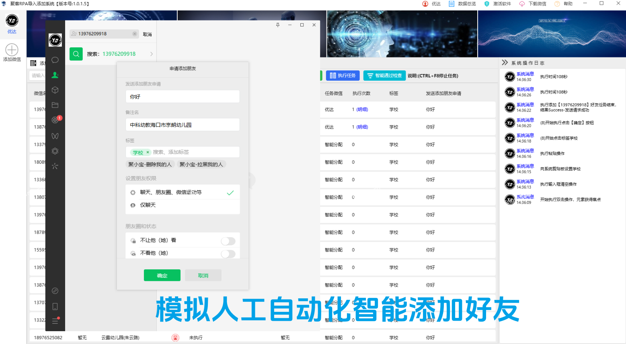The image size is (626, 344).
Task: Pin the WeChat window on top
Action: point(277,25)
